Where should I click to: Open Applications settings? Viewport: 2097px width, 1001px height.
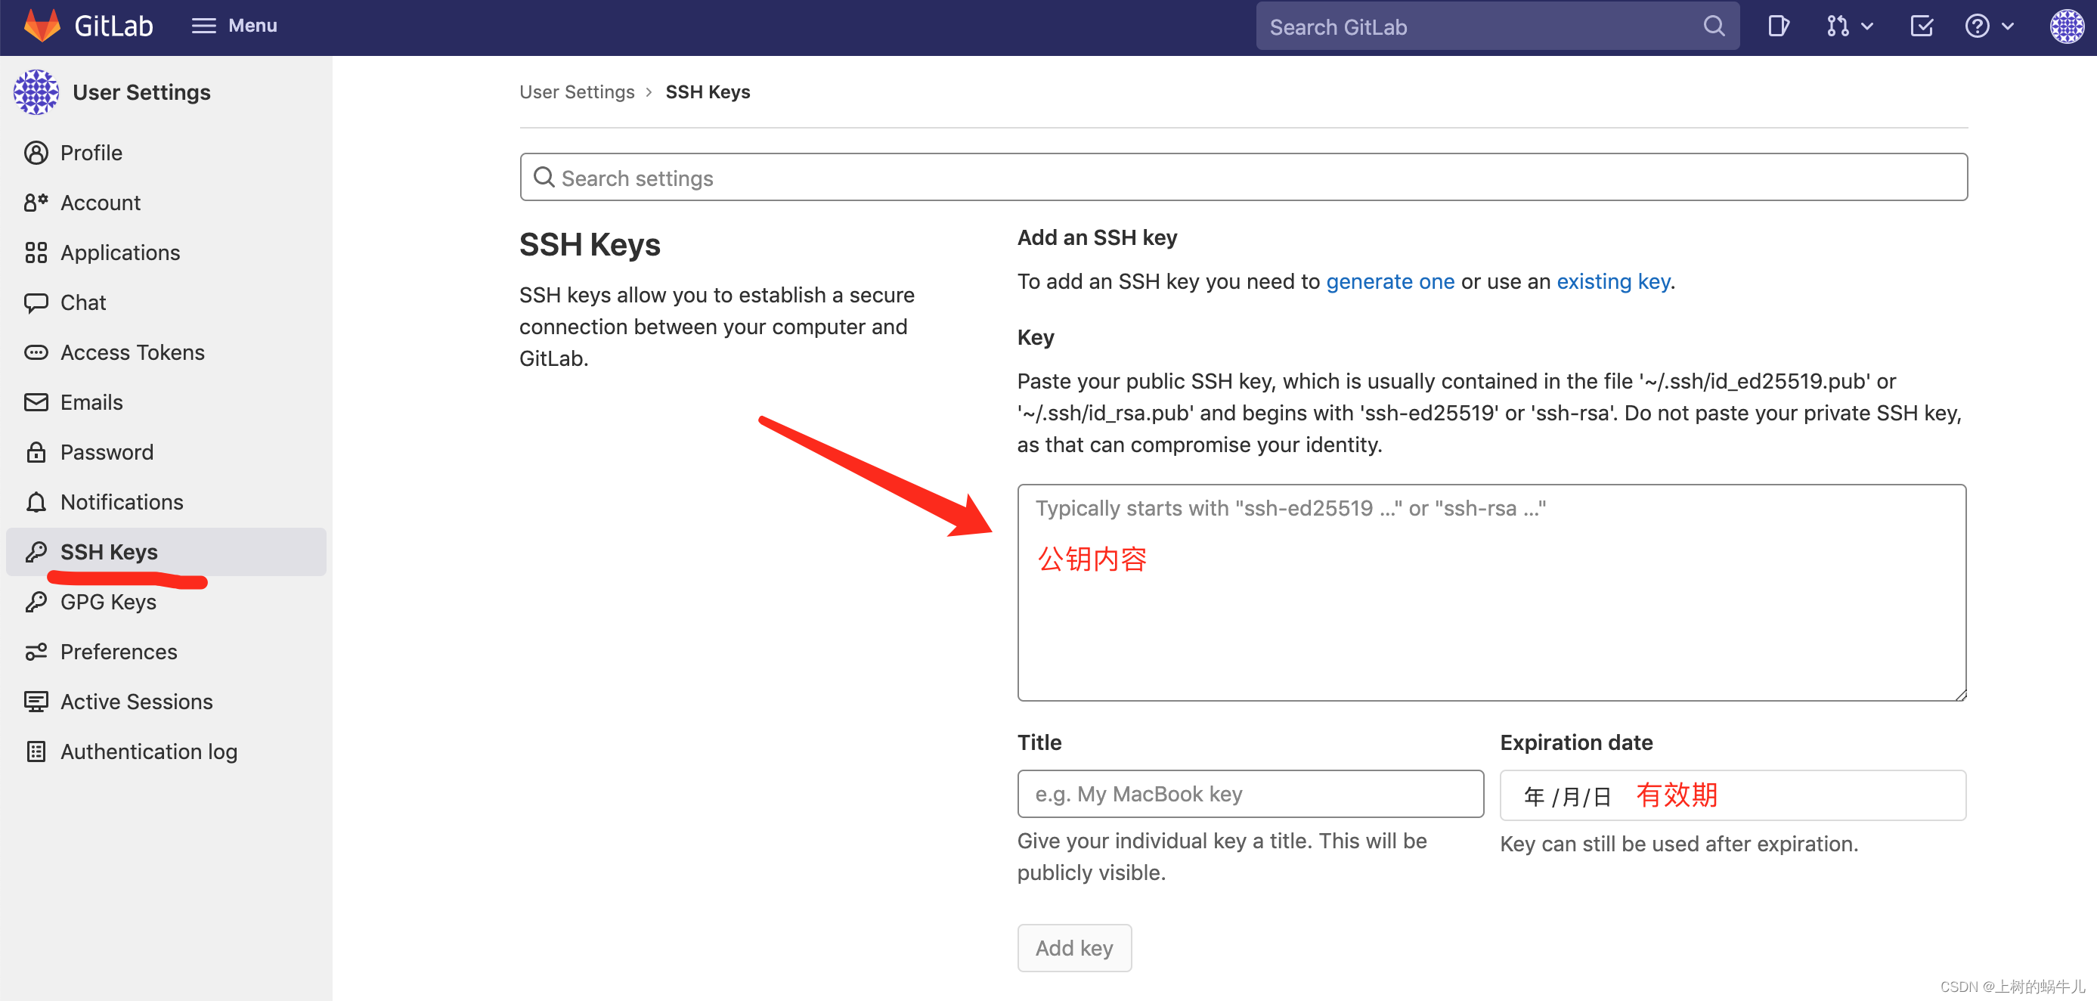coord(120,253)
